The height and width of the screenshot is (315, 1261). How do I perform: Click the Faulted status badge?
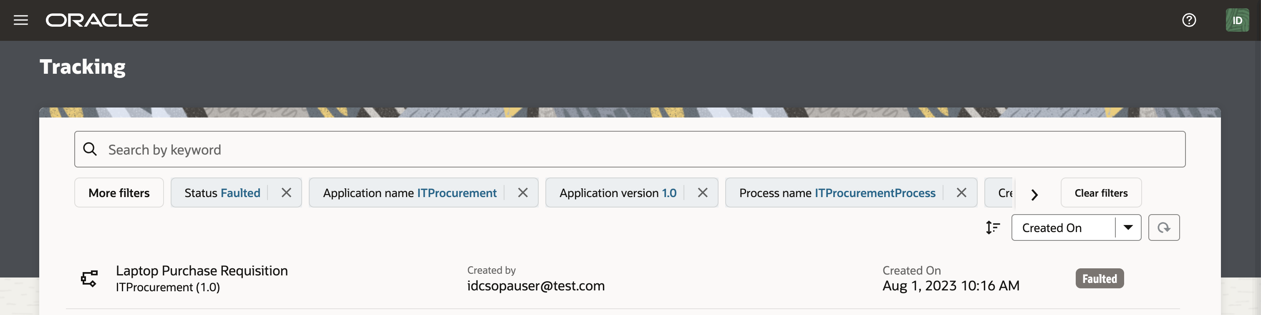pyautogui.click(x=1099, y=278)
